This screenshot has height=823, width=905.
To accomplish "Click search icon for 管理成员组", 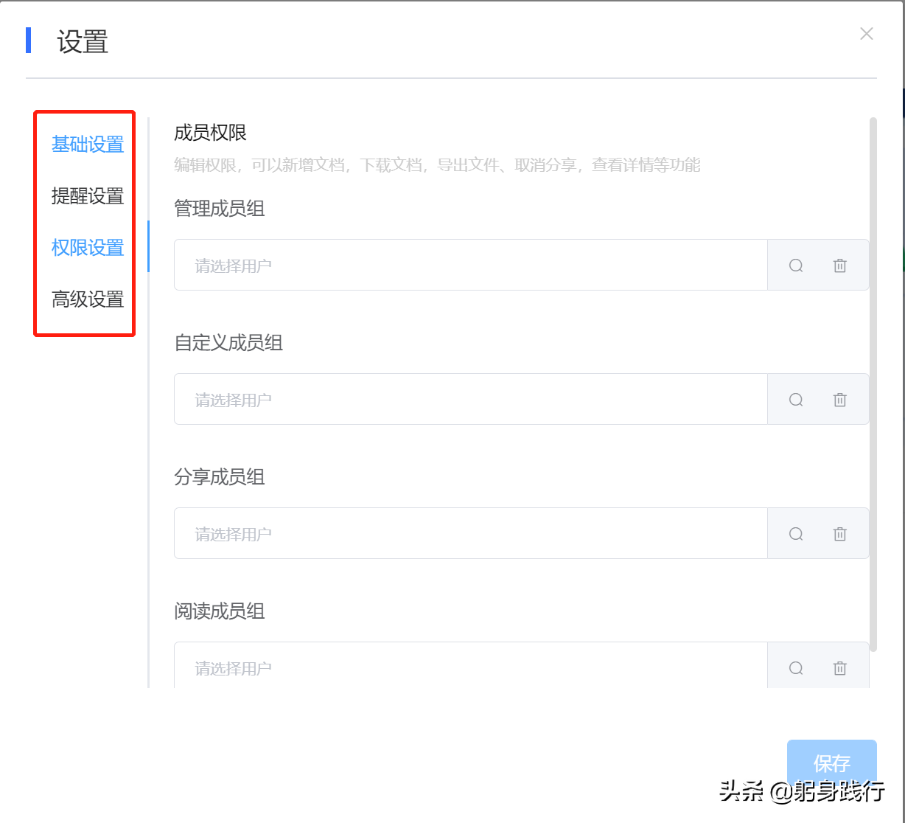I will tap(796, 265).
